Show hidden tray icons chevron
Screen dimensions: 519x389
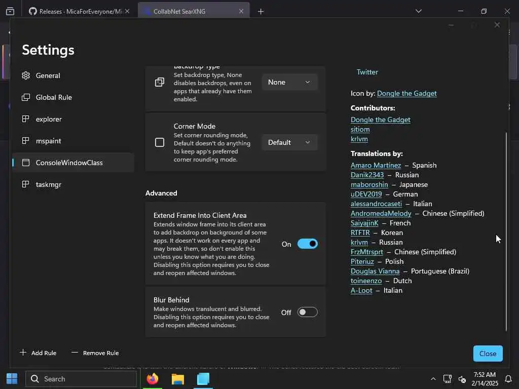[x=433, y=379]
